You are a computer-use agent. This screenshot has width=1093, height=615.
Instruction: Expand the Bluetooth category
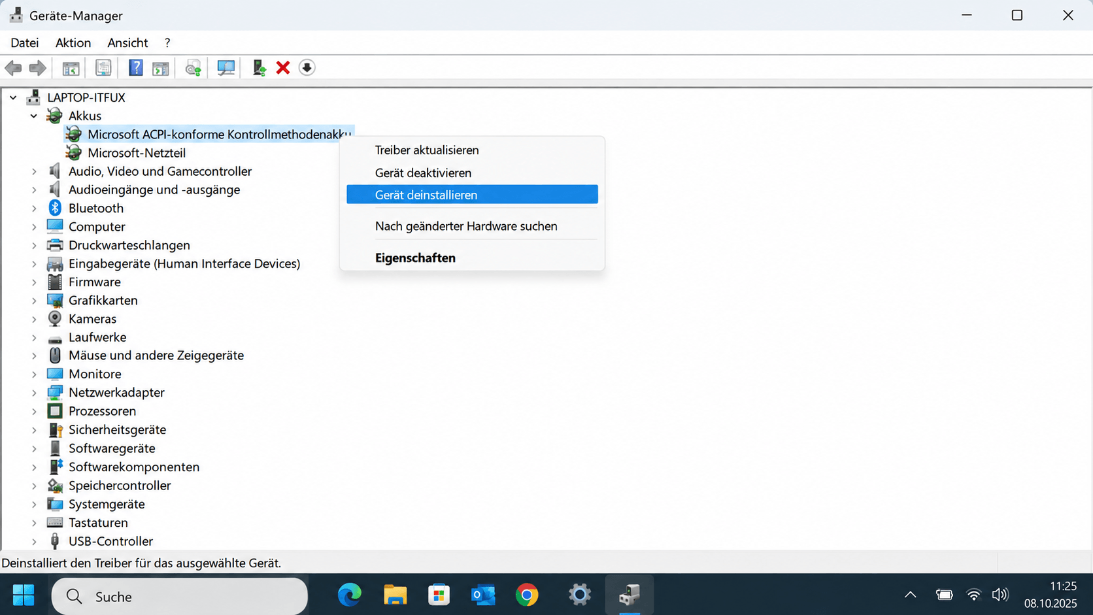[34, 208]
